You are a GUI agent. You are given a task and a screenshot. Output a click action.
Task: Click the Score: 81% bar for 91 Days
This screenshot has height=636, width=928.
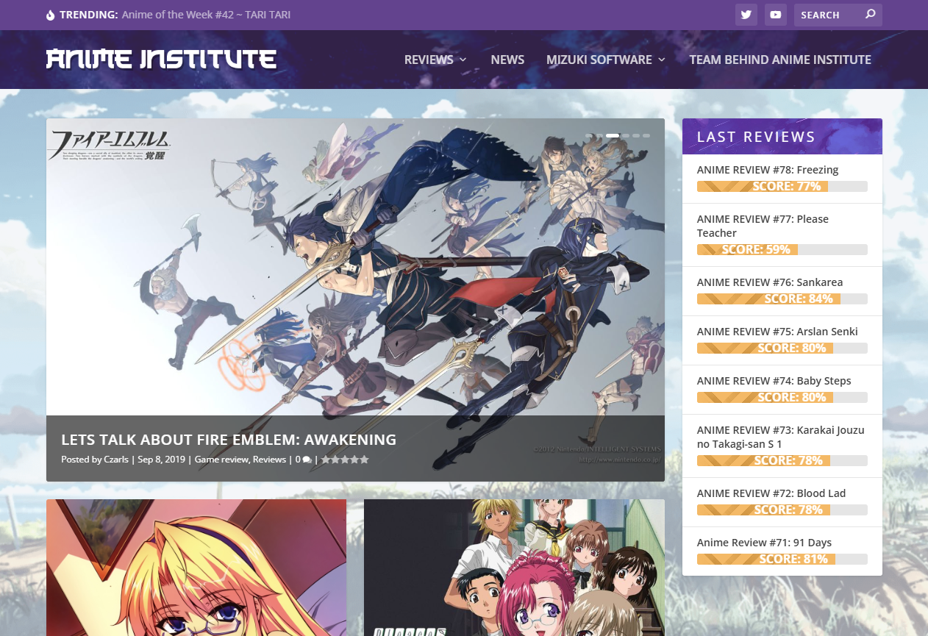click(x=782, y=560)
